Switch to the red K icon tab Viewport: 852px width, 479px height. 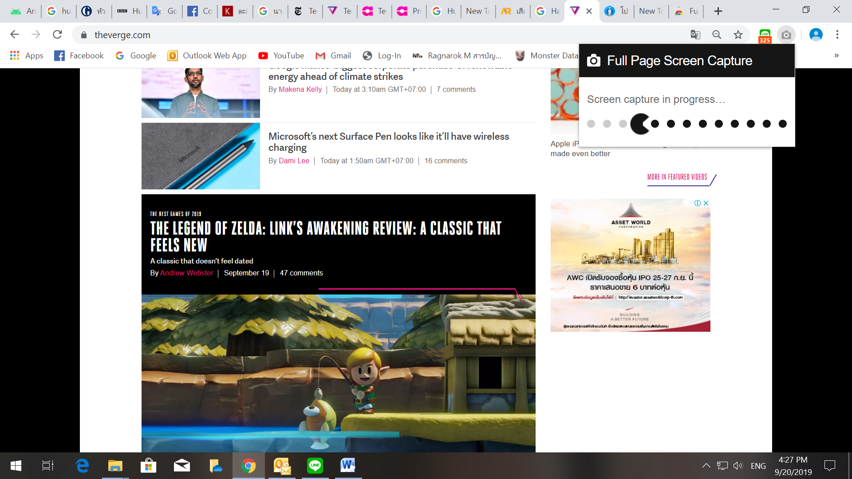[x=235, y=11]
